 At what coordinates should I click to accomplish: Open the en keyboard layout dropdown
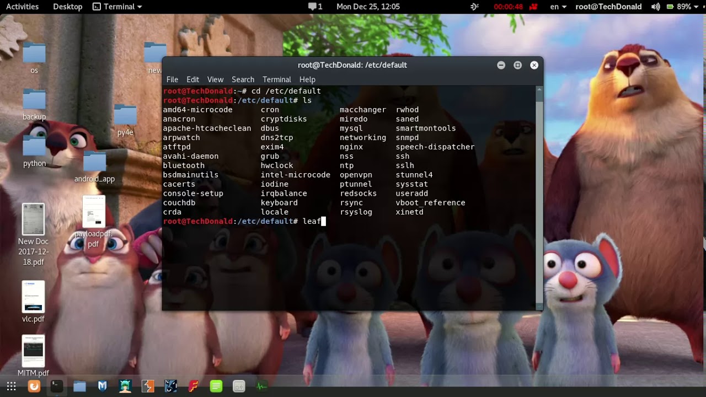point(558,7)
